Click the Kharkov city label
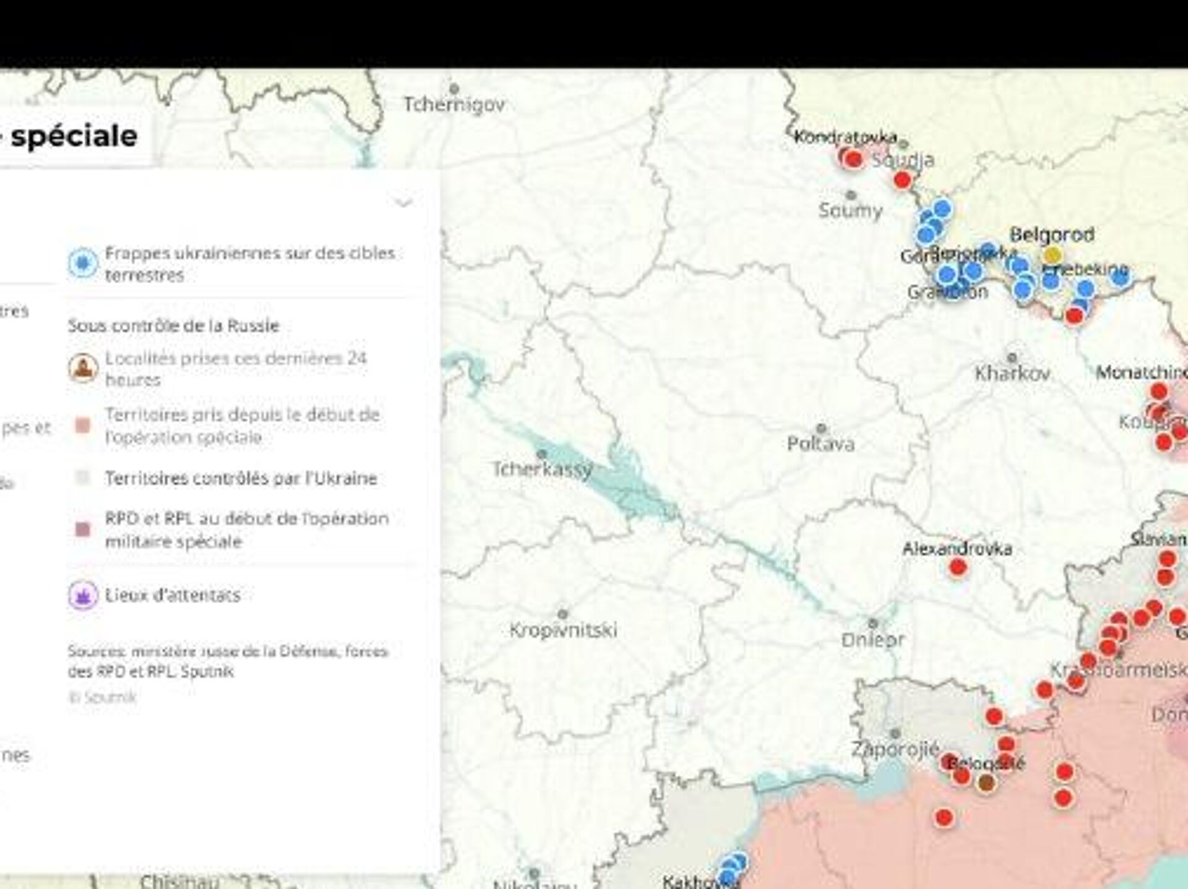The width and height of the screenshot is (1188, 889). coord(1012,374)
